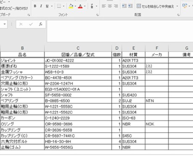Open font color dropdown arrow
The height and width of the screenshot is (159, 193).
tap(85, 6)
